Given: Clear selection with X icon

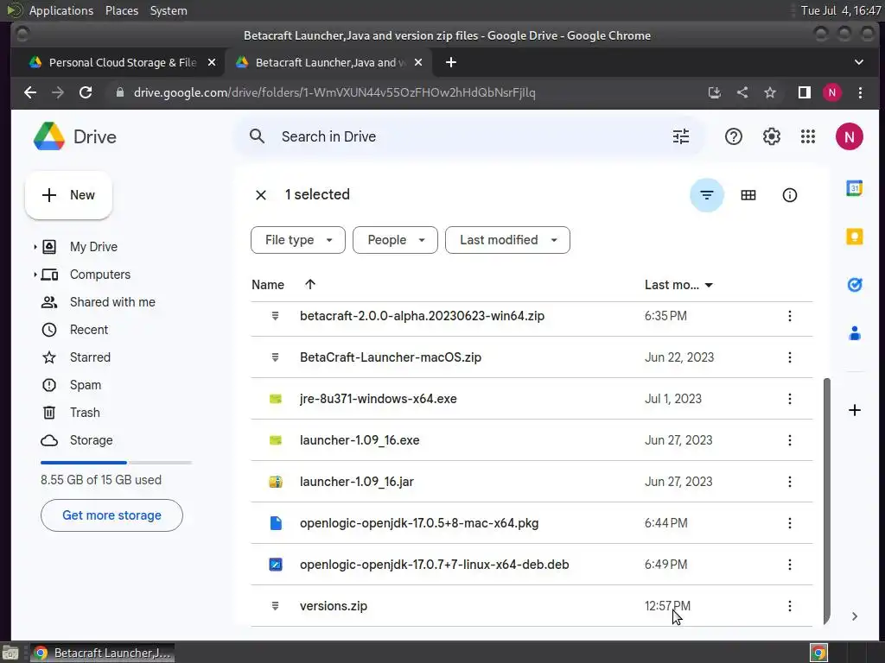Looking at the screenshot, I should (x=261, y=195).
